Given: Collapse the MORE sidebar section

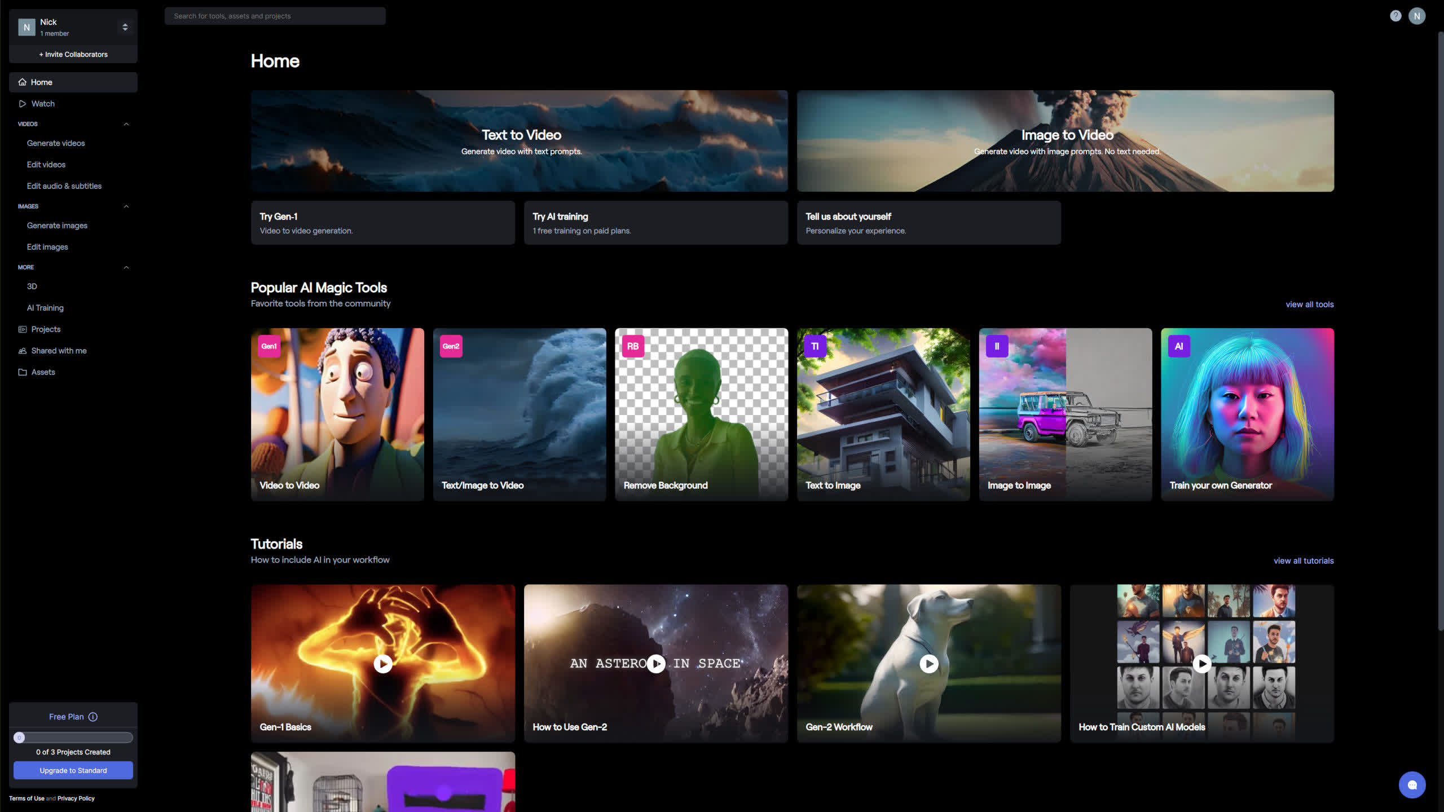Looking at the screenshot, I should 126,267.
